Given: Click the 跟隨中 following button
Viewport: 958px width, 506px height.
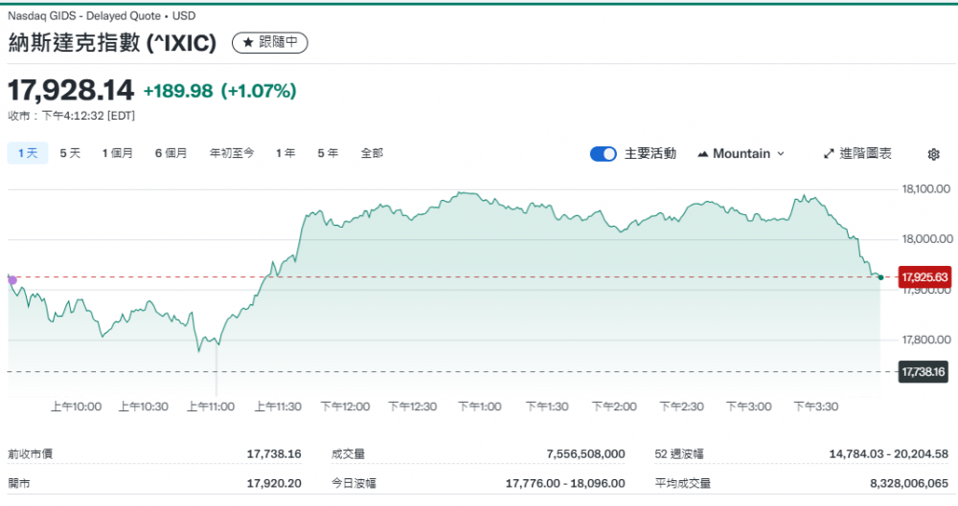Looking at the screenshot, I should point(269,43).
